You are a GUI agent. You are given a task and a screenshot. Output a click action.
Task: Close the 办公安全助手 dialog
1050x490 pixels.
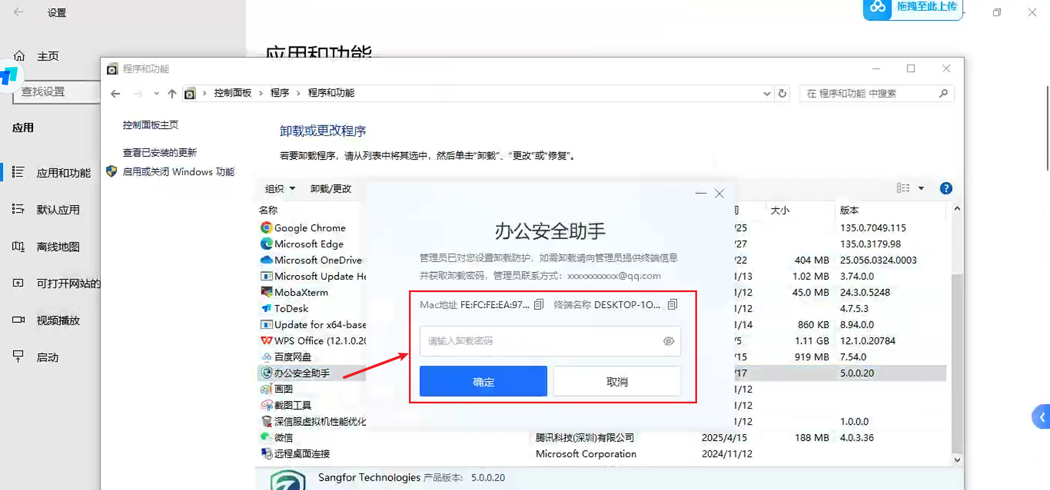[719, 193]
